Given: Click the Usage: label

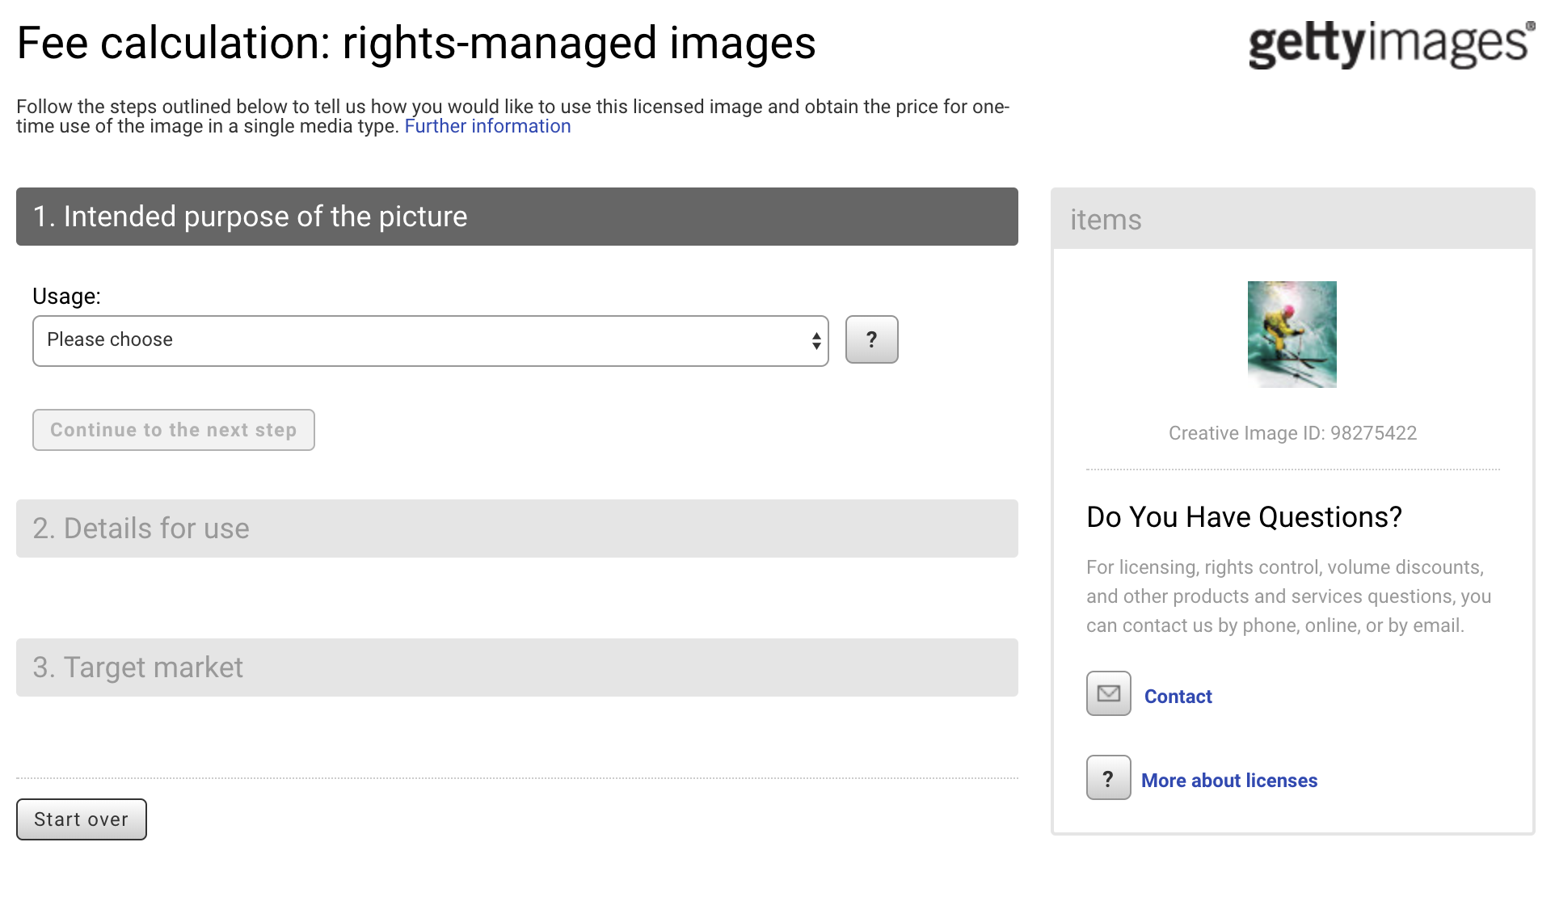Looking at the screenshot, I should click(66, 297).
